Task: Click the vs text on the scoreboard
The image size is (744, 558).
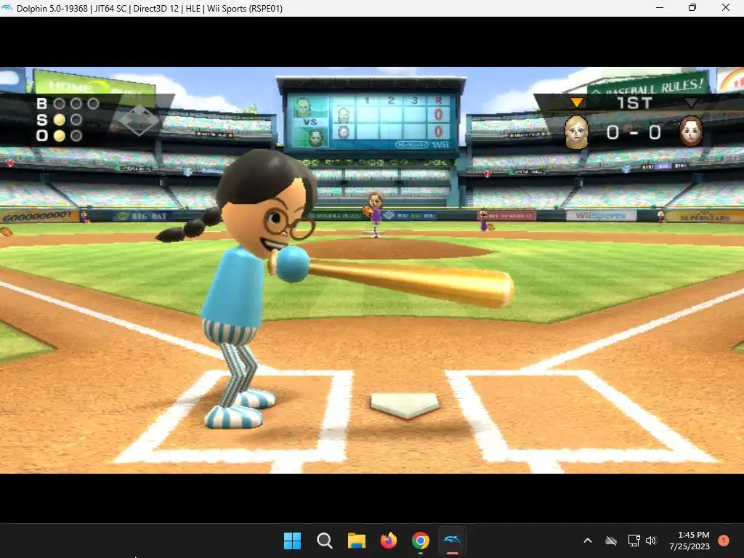Action: (x=310, y=122)
